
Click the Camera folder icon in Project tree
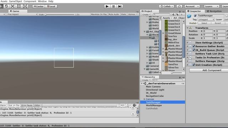[147, 66]
